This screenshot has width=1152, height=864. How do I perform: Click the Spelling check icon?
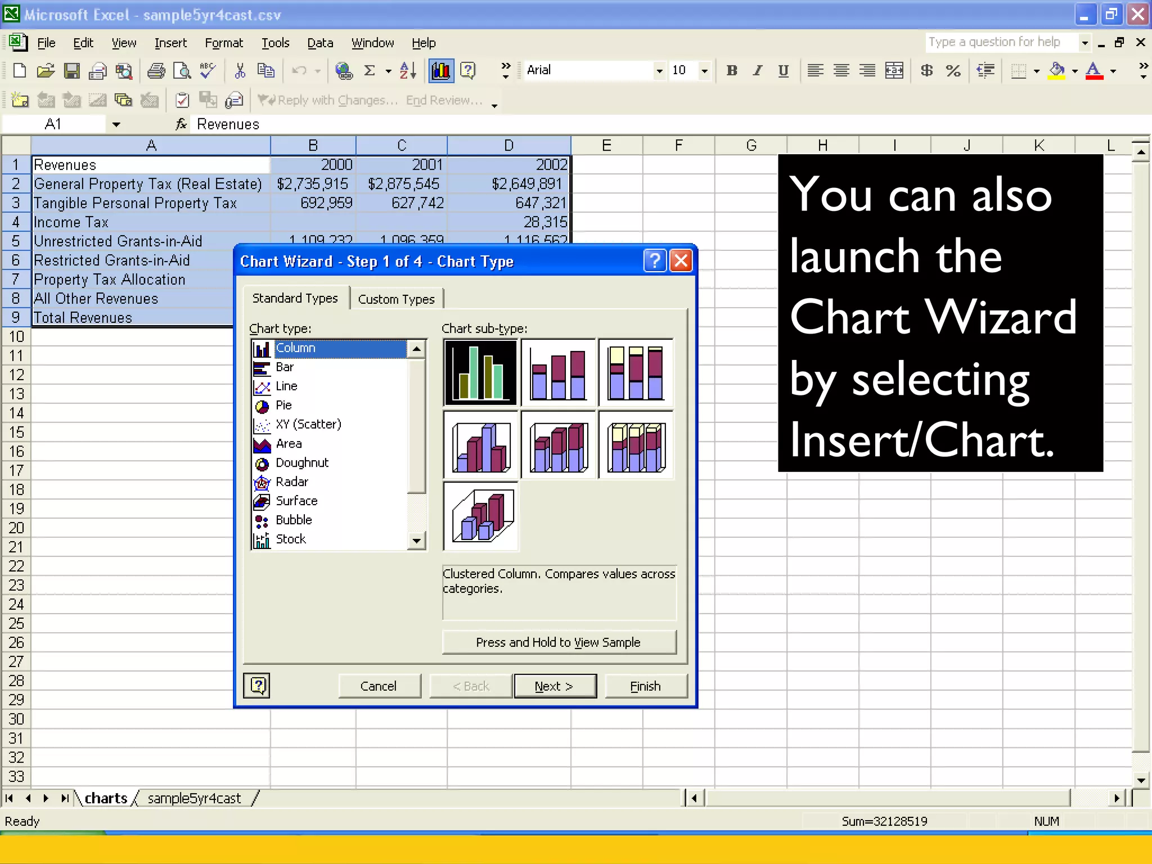click(208, 70)
